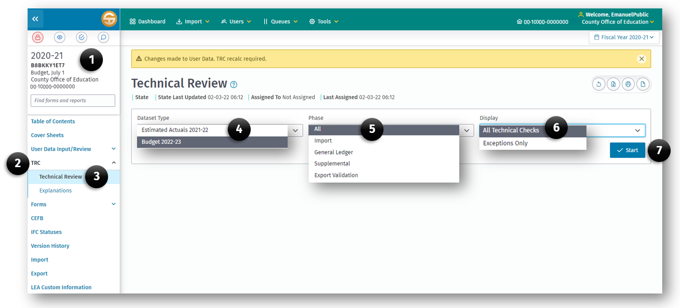Open the Fiscal Year 2020-21 selector
This screenshot has width=680, height=308.
pyautogui.click(x=624, y=37)
